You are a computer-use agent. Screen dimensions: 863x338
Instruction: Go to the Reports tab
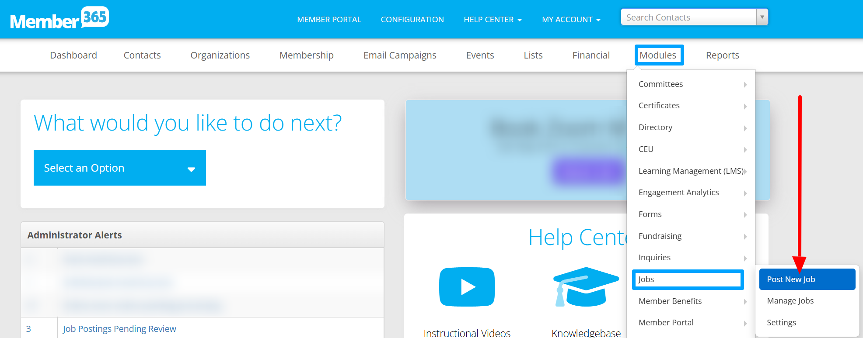(x=722, y=55)
